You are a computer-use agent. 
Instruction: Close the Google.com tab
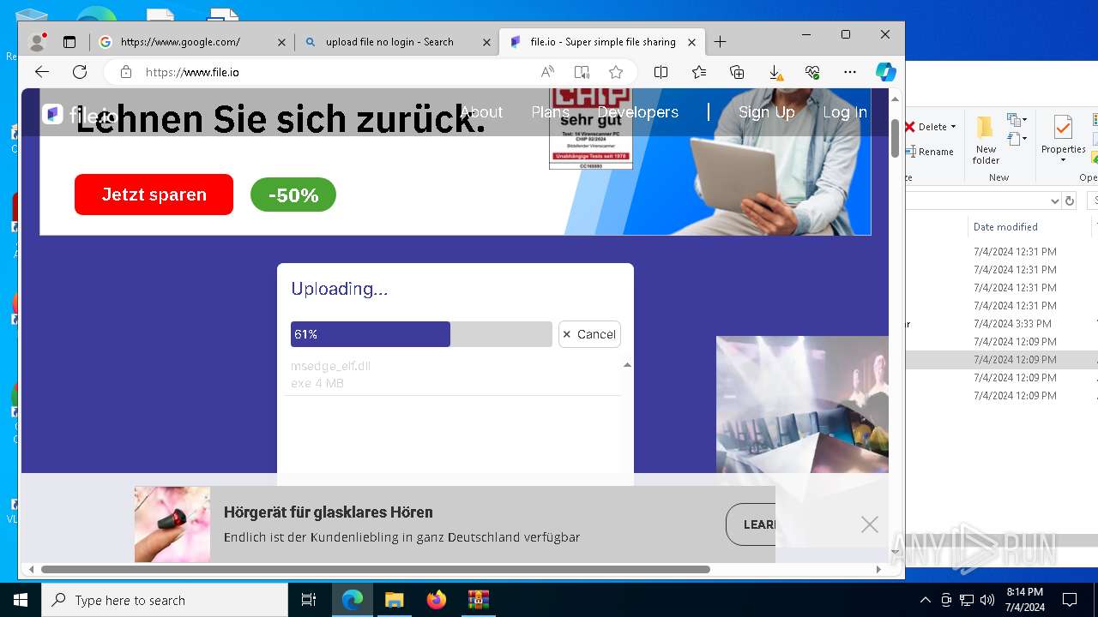click(281, 42)
